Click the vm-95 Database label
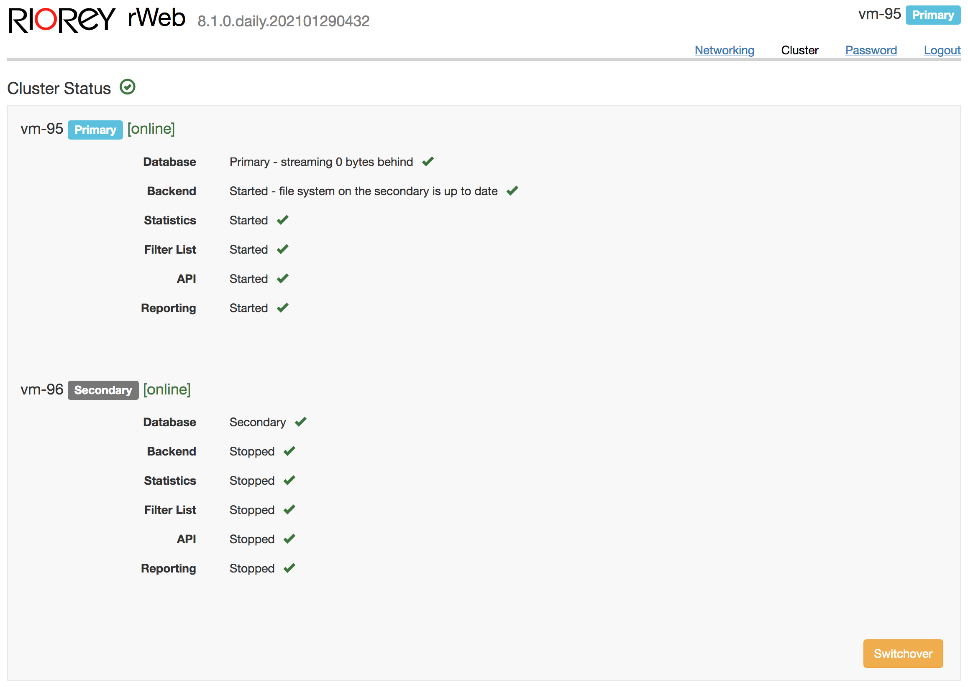 coord(169,162)
